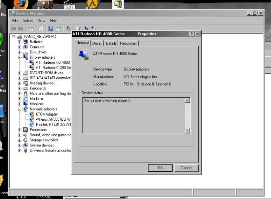Click the Half-Life lambda desktop icon
This screenshot has height=199, width=271.
93,4
